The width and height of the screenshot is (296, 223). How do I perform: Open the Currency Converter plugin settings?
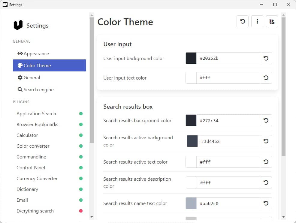(37, 179)
